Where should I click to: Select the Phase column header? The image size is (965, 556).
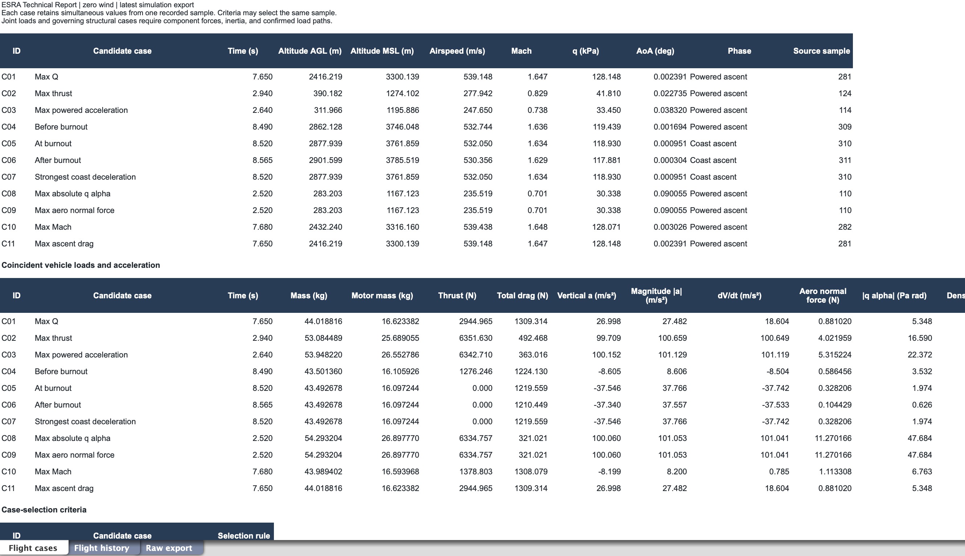[x=739, y=51]
